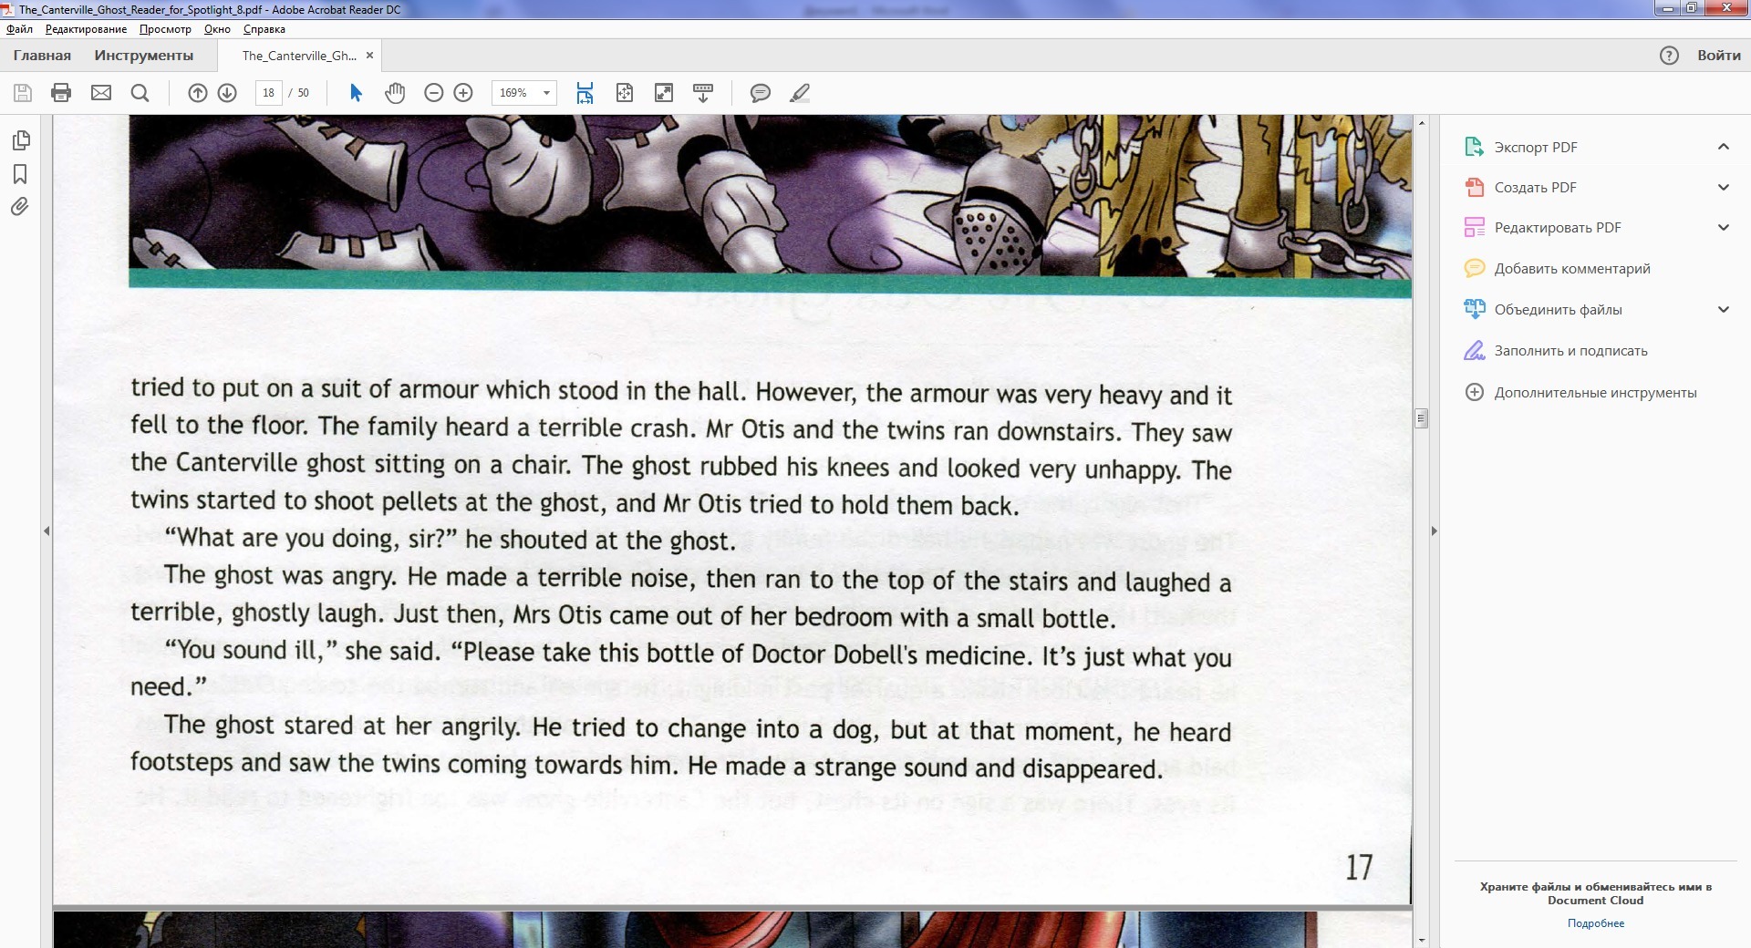Activate the Hand pan tool
This screenshot has height=948, width=1751.
[395, 93]
